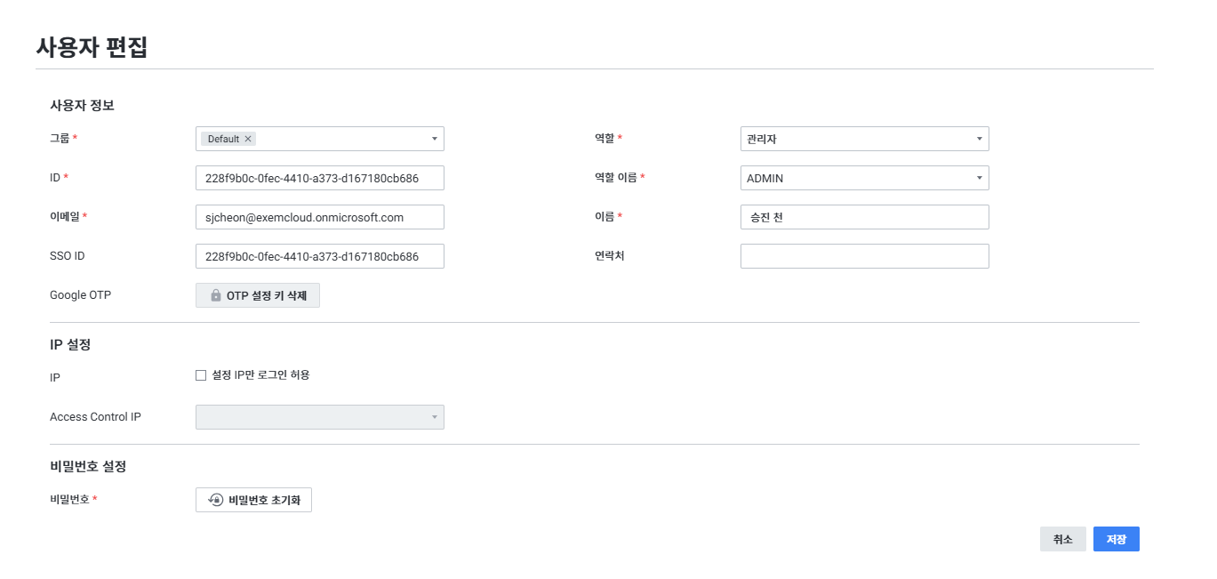Focus the ID input field
Viewport: 1217px width, 579px height.
point(319,178)
